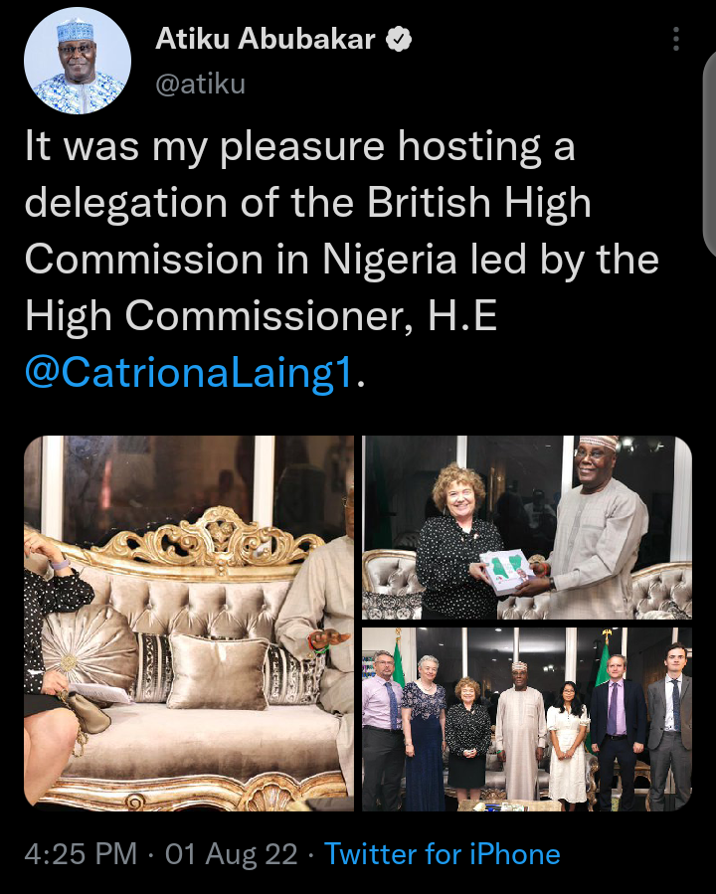Viewport: 716px width, 894px height.
Task: Open the Atiku Abubakar display name
Action: pyautogui.click(x=266, y=39)
